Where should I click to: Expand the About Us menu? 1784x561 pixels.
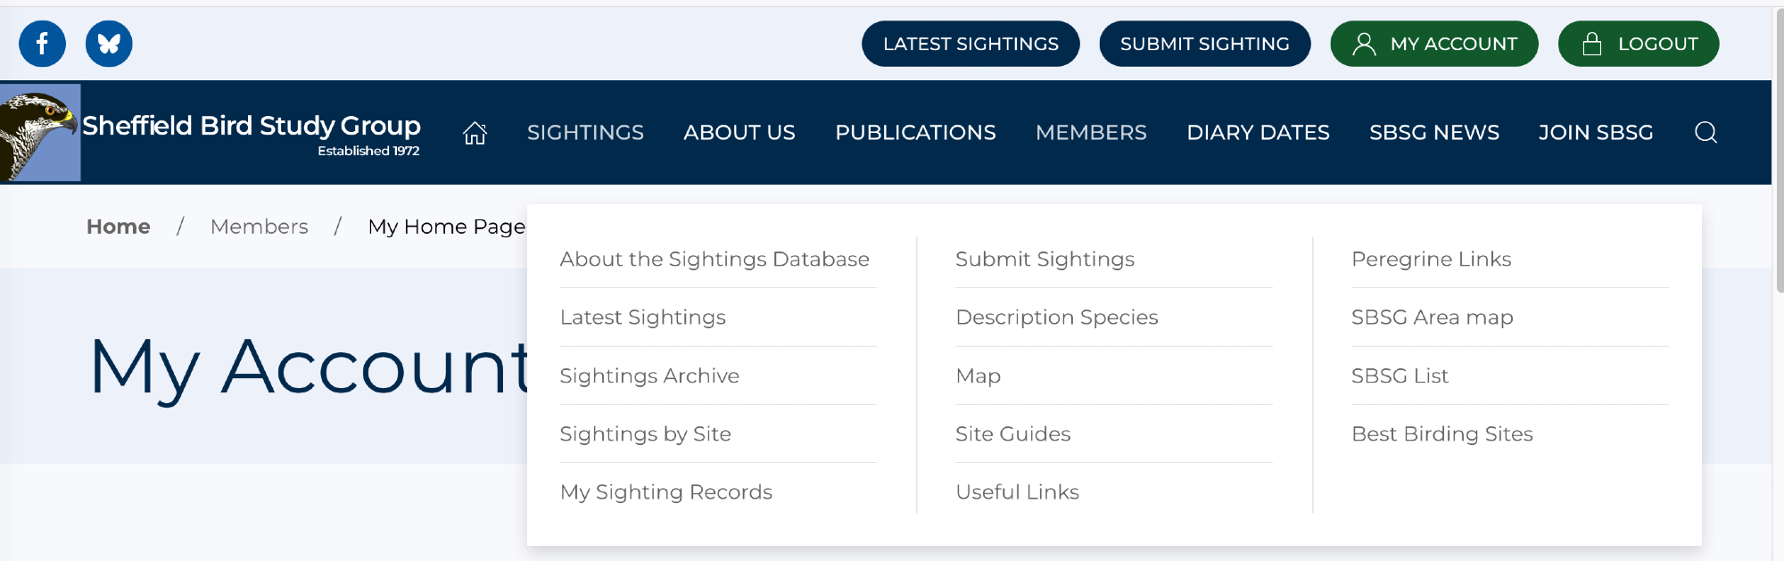coord(739,133)
